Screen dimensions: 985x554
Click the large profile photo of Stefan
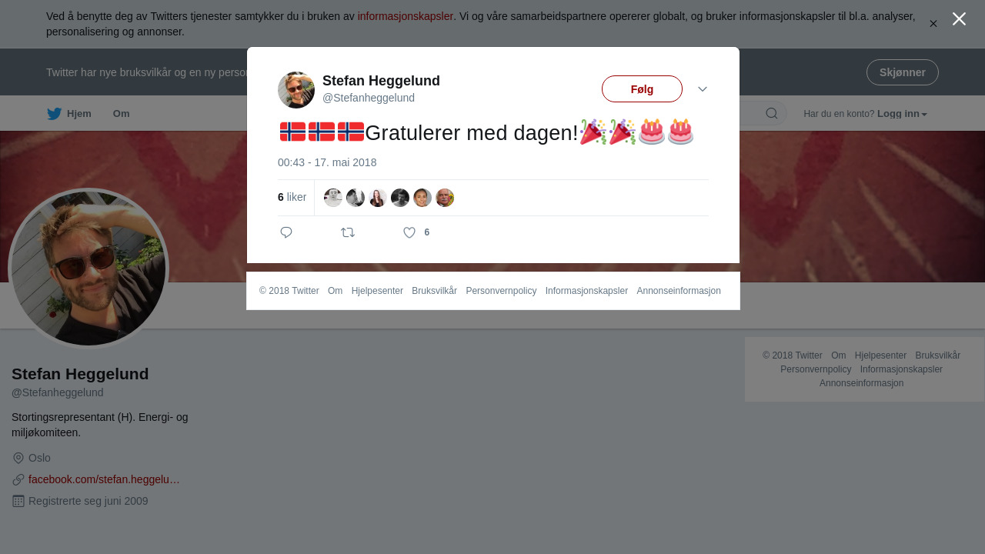point(88,269)
